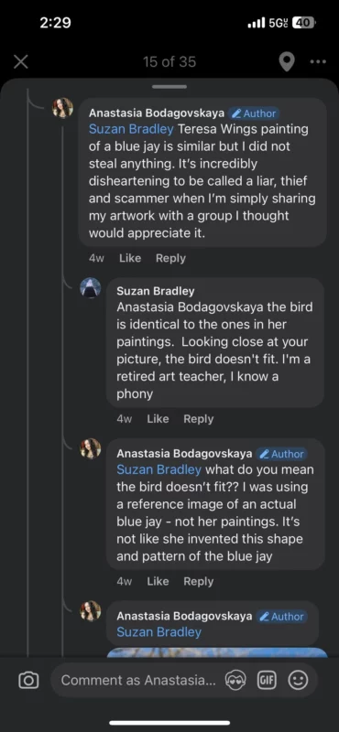Open the three-dot more options menu

(x=318, y=61)
